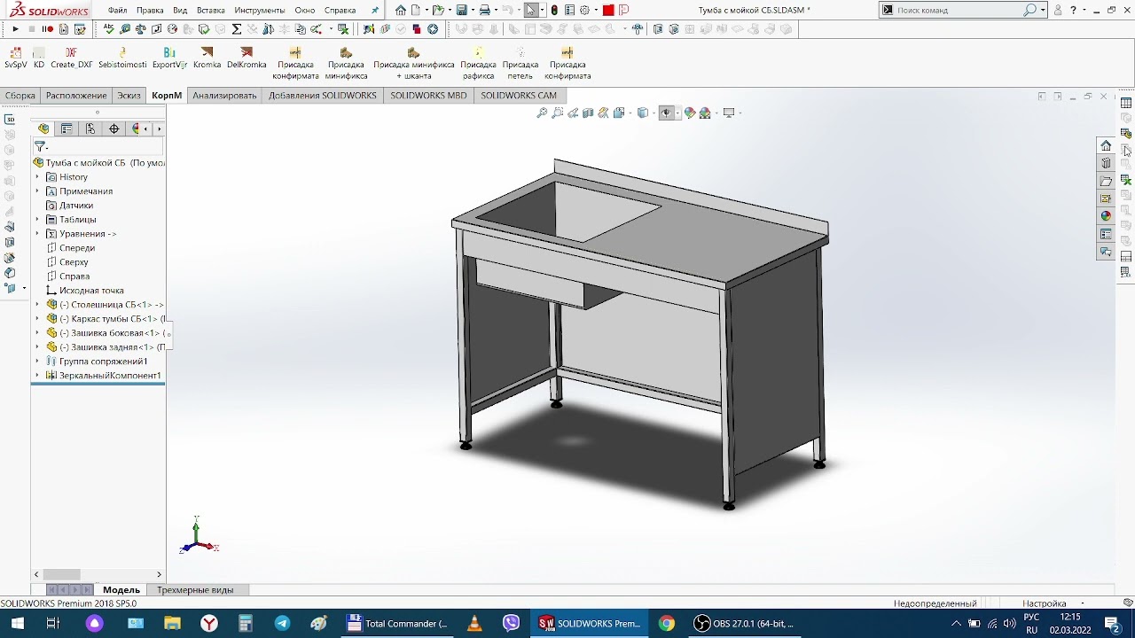Open the Правка menu
The height and width of the screenshot is (638, 1135).
coord(150,11)
